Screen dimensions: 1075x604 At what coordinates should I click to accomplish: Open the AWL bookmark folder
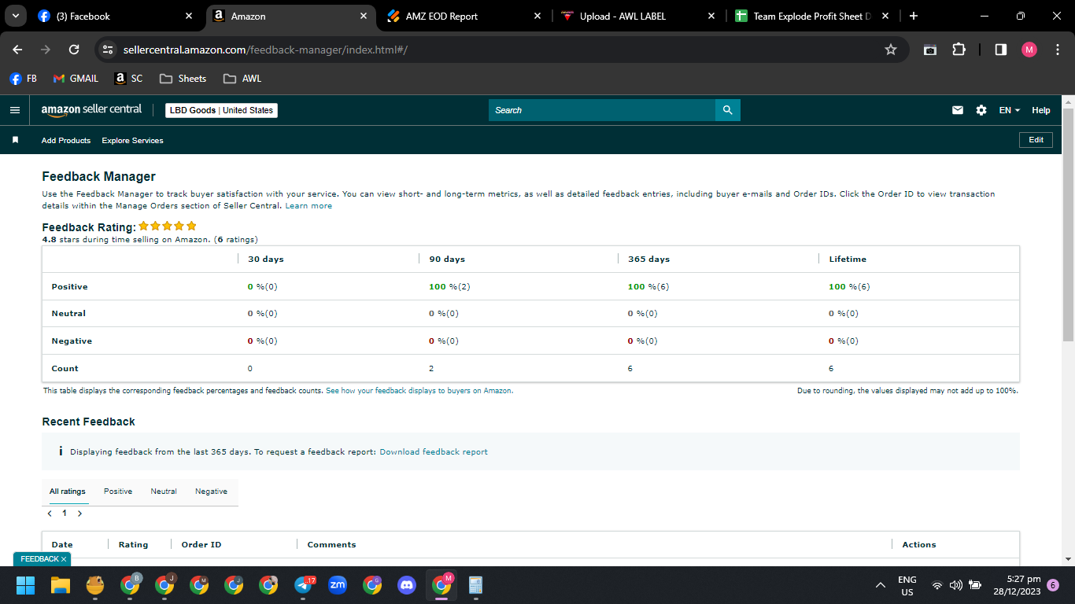tap(242, 79)
